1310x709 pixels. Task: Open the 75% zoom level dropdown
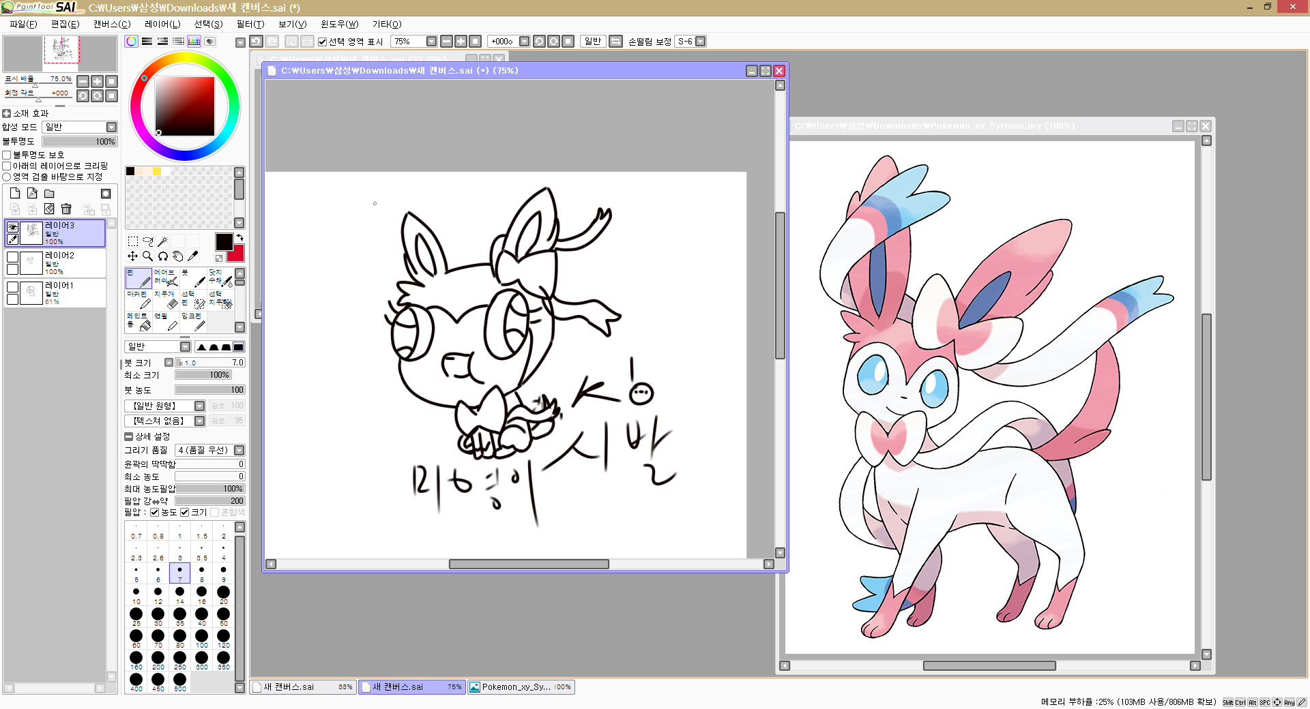tap(431, 42)
